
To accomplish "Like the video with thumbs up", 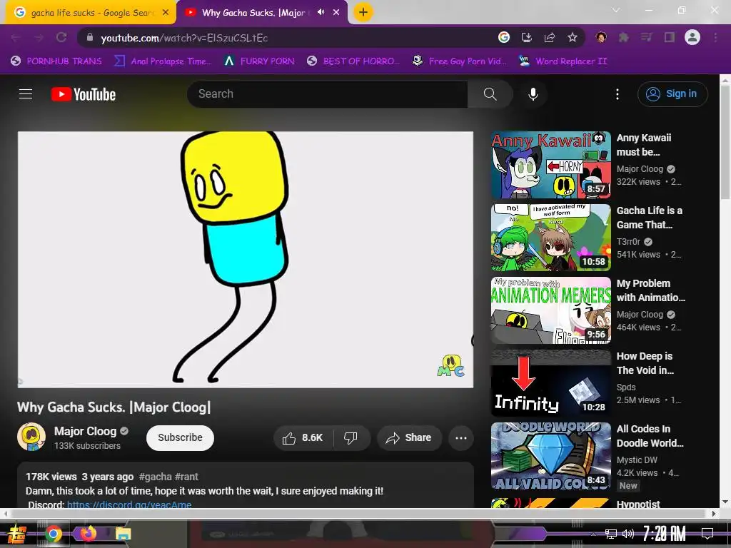I will (303, 438).
